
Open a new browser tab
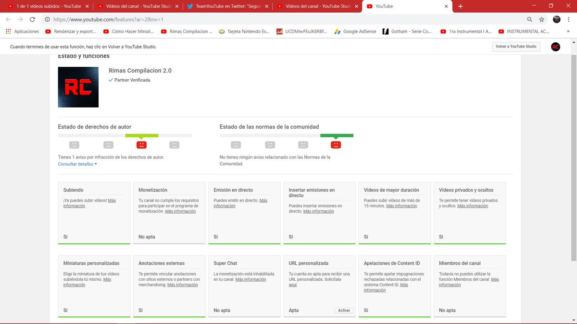(461, 6)
